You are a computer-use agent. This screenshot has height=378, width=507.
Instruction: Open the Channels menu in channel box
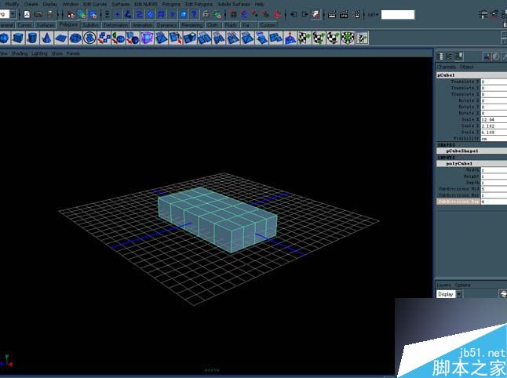447,67
